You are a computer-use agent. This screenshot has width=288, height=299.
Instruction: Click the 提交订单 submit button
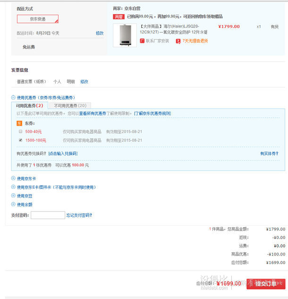(x=266, y=284)
